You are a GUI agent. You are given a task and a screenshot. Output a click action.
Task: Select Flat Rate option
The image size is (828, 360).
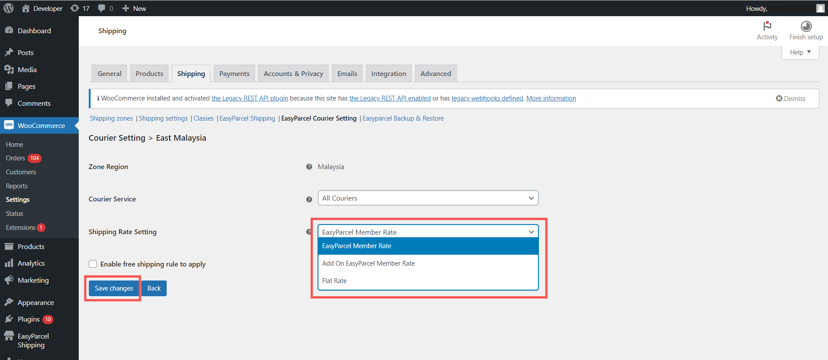click(428, 281)
